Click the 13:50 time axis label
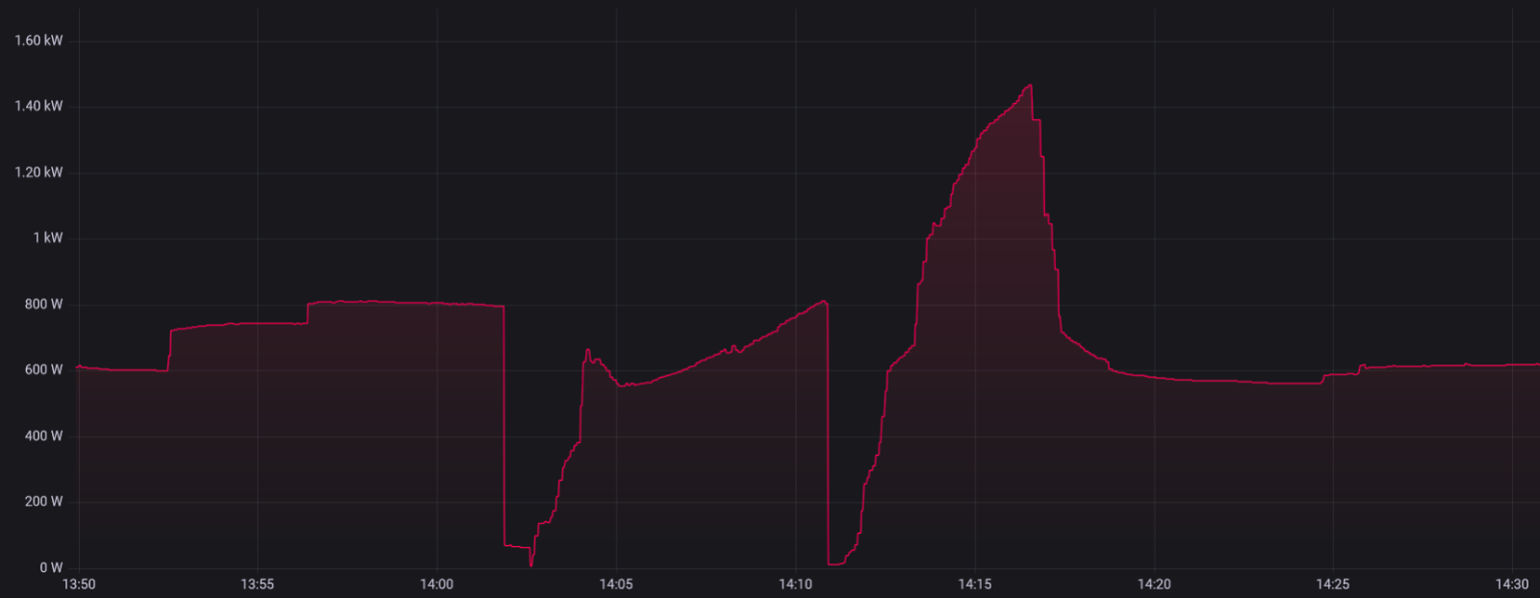The height and width of the screenshot is (598, 1540). [79, 584]
